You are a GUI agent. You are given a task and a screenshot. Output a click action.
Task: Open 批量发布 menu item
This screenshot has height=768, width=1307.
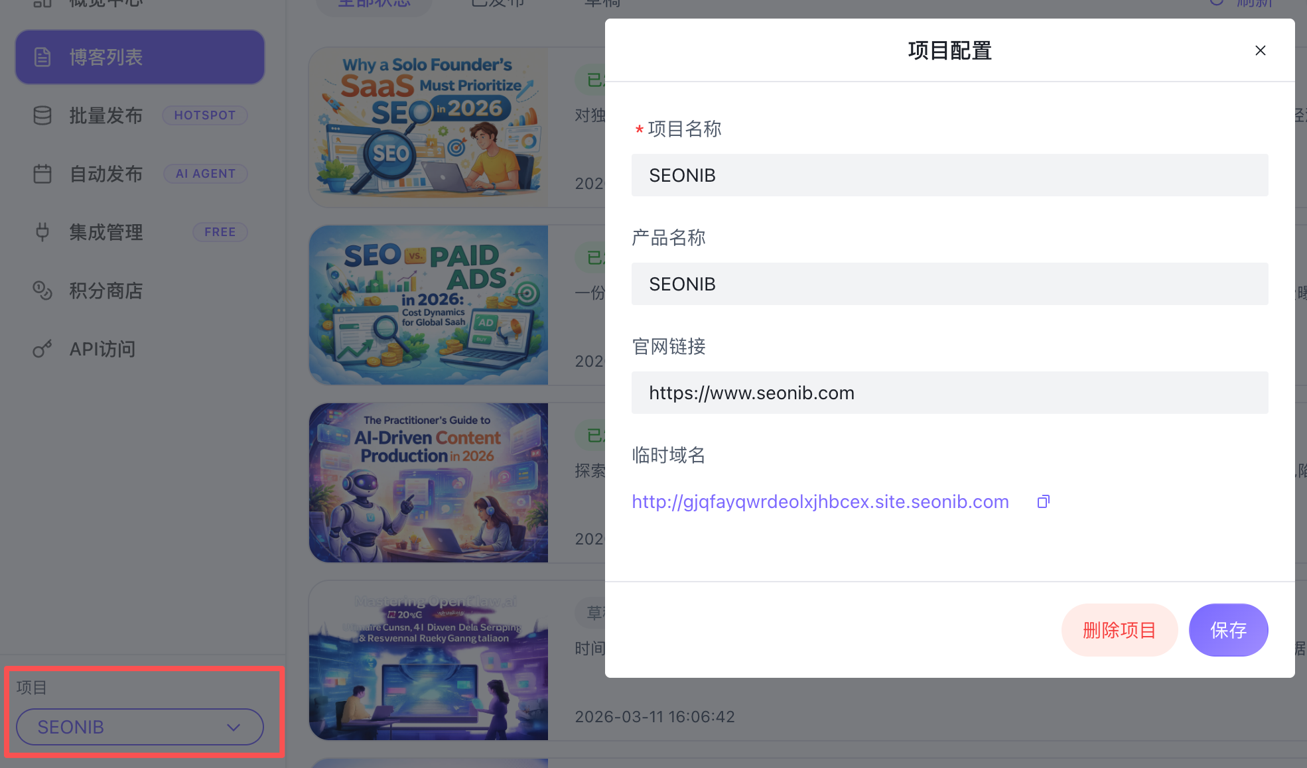106,115
